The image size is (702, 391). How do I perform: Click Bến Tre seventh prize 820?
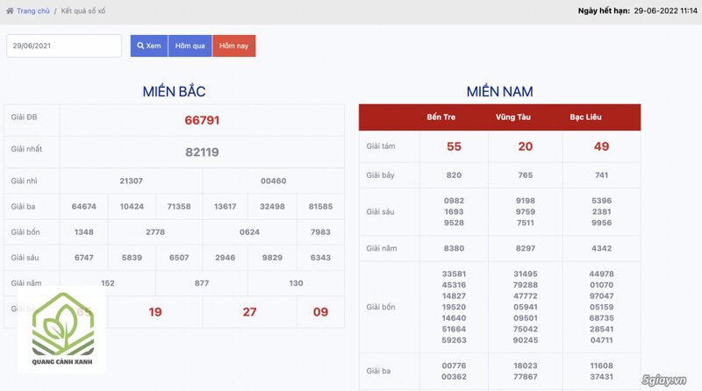coord(454,175)
